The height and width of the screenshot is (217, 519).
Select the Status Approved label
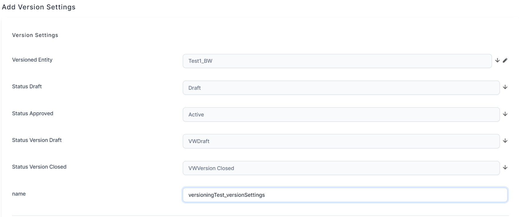[33, 113]
